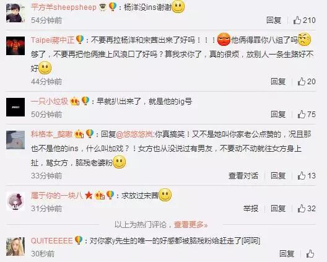Like QUITEEEEE's newest comment

310,253
